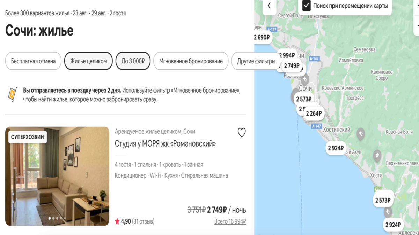Enable the Мгновенное бронирование filter
Screen dimensions: 419x235
point(191,61)
